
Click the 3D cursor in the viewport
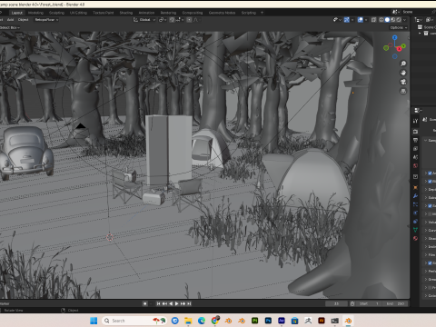pyautogui.click(x=110, y=237)
